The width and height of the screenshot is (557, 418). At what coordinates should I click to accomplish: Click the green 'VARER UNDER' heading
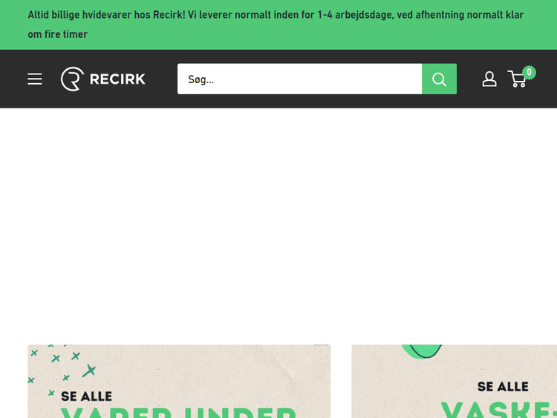[178, 412]
